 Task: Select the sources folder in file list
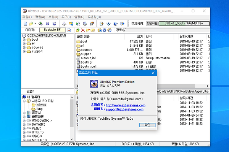point(87,50)
